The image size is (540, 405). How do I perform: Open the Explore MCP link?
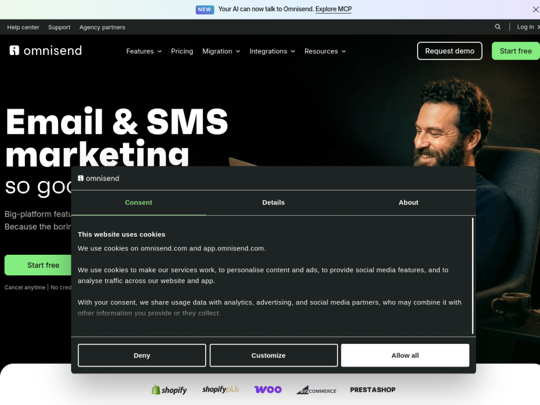tap(333, 9)
